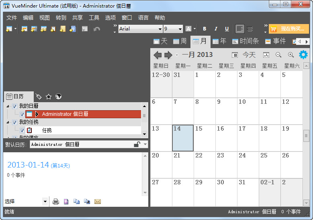
Task: Click the go-to-date icon left of 今天
Action: pyautogui.click(x=235, y=55)
